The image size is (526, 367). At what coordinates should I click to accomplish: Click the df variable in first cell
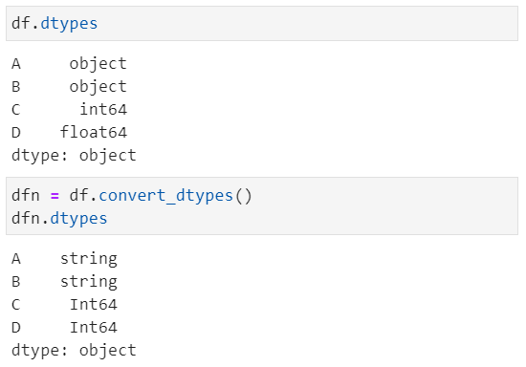(x=21, y=24)
